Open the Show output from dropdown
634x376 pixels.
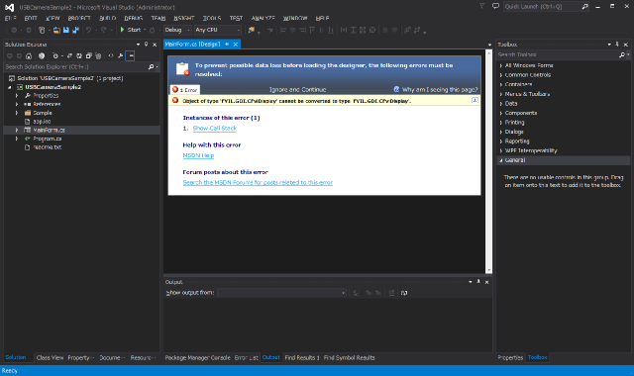pyautogui.click(x=281, y=293)
